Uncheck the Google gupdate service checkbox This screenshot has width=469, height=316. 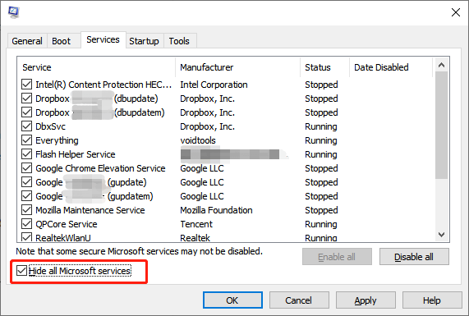pos(27,182)
